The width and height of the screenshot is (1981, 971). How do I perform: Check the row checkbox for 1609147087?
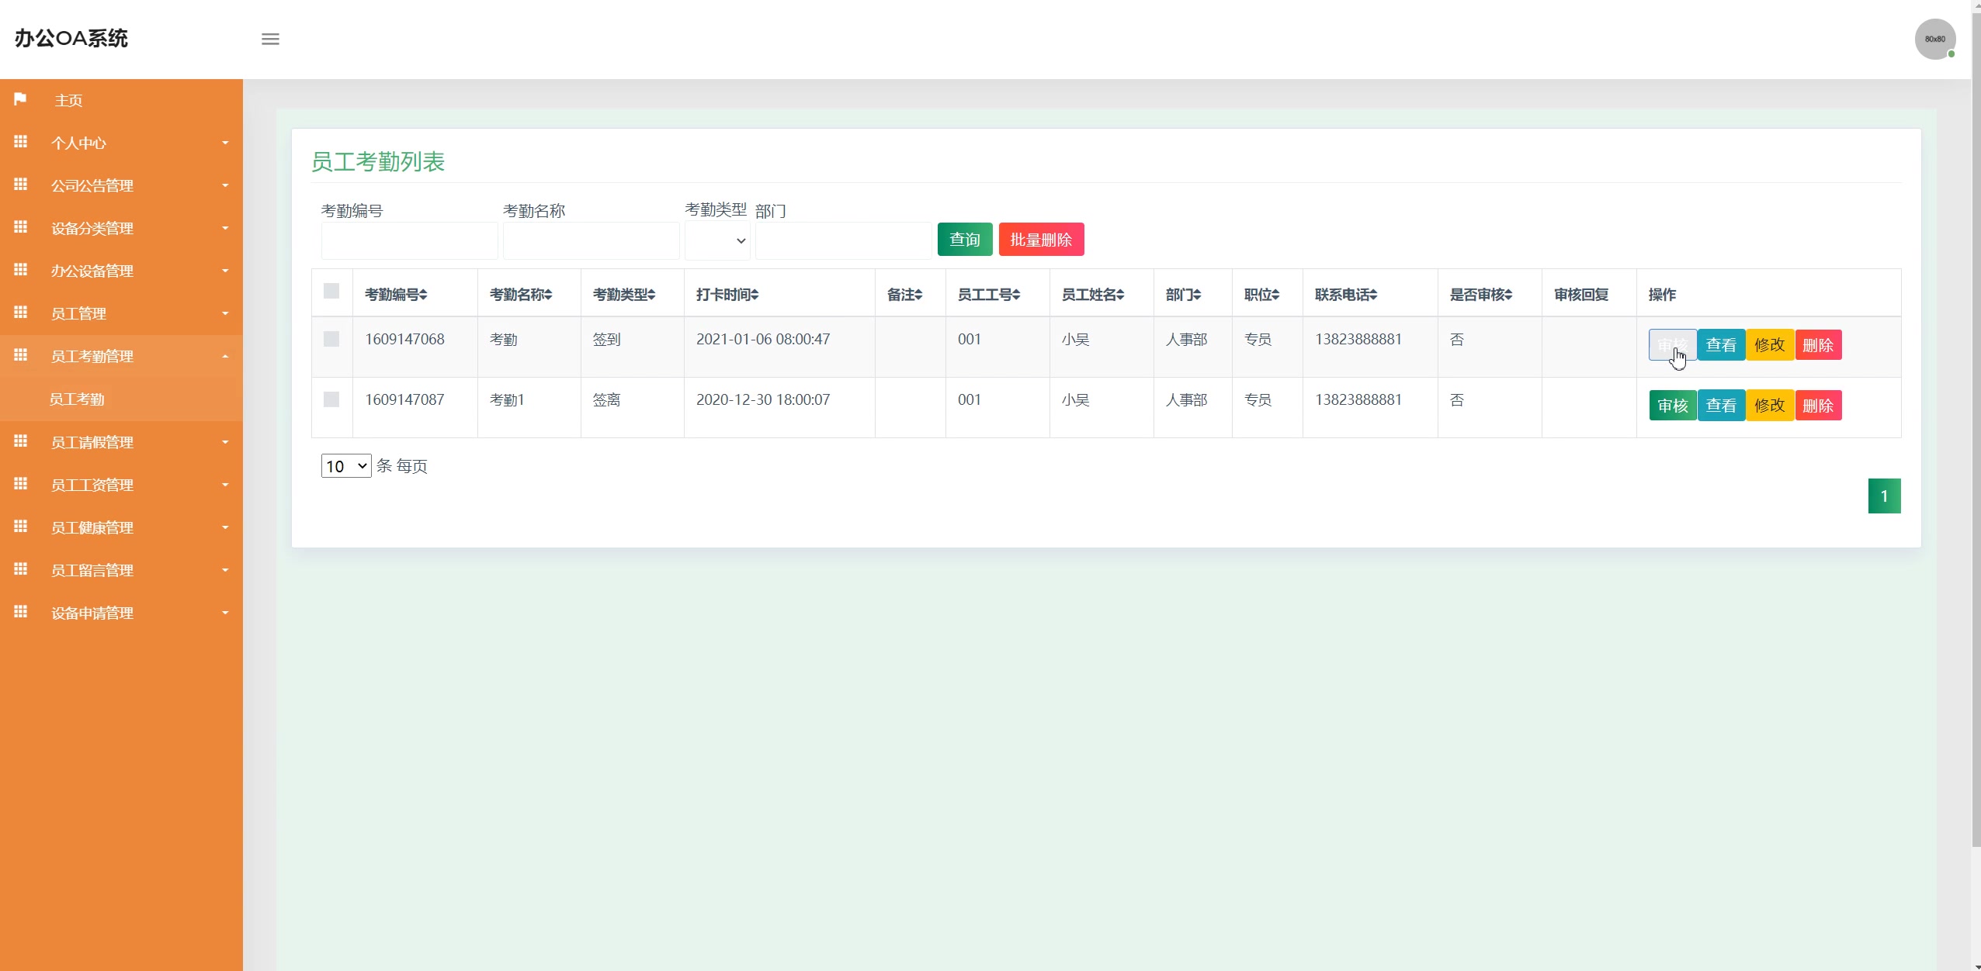[x=331, y=399]
